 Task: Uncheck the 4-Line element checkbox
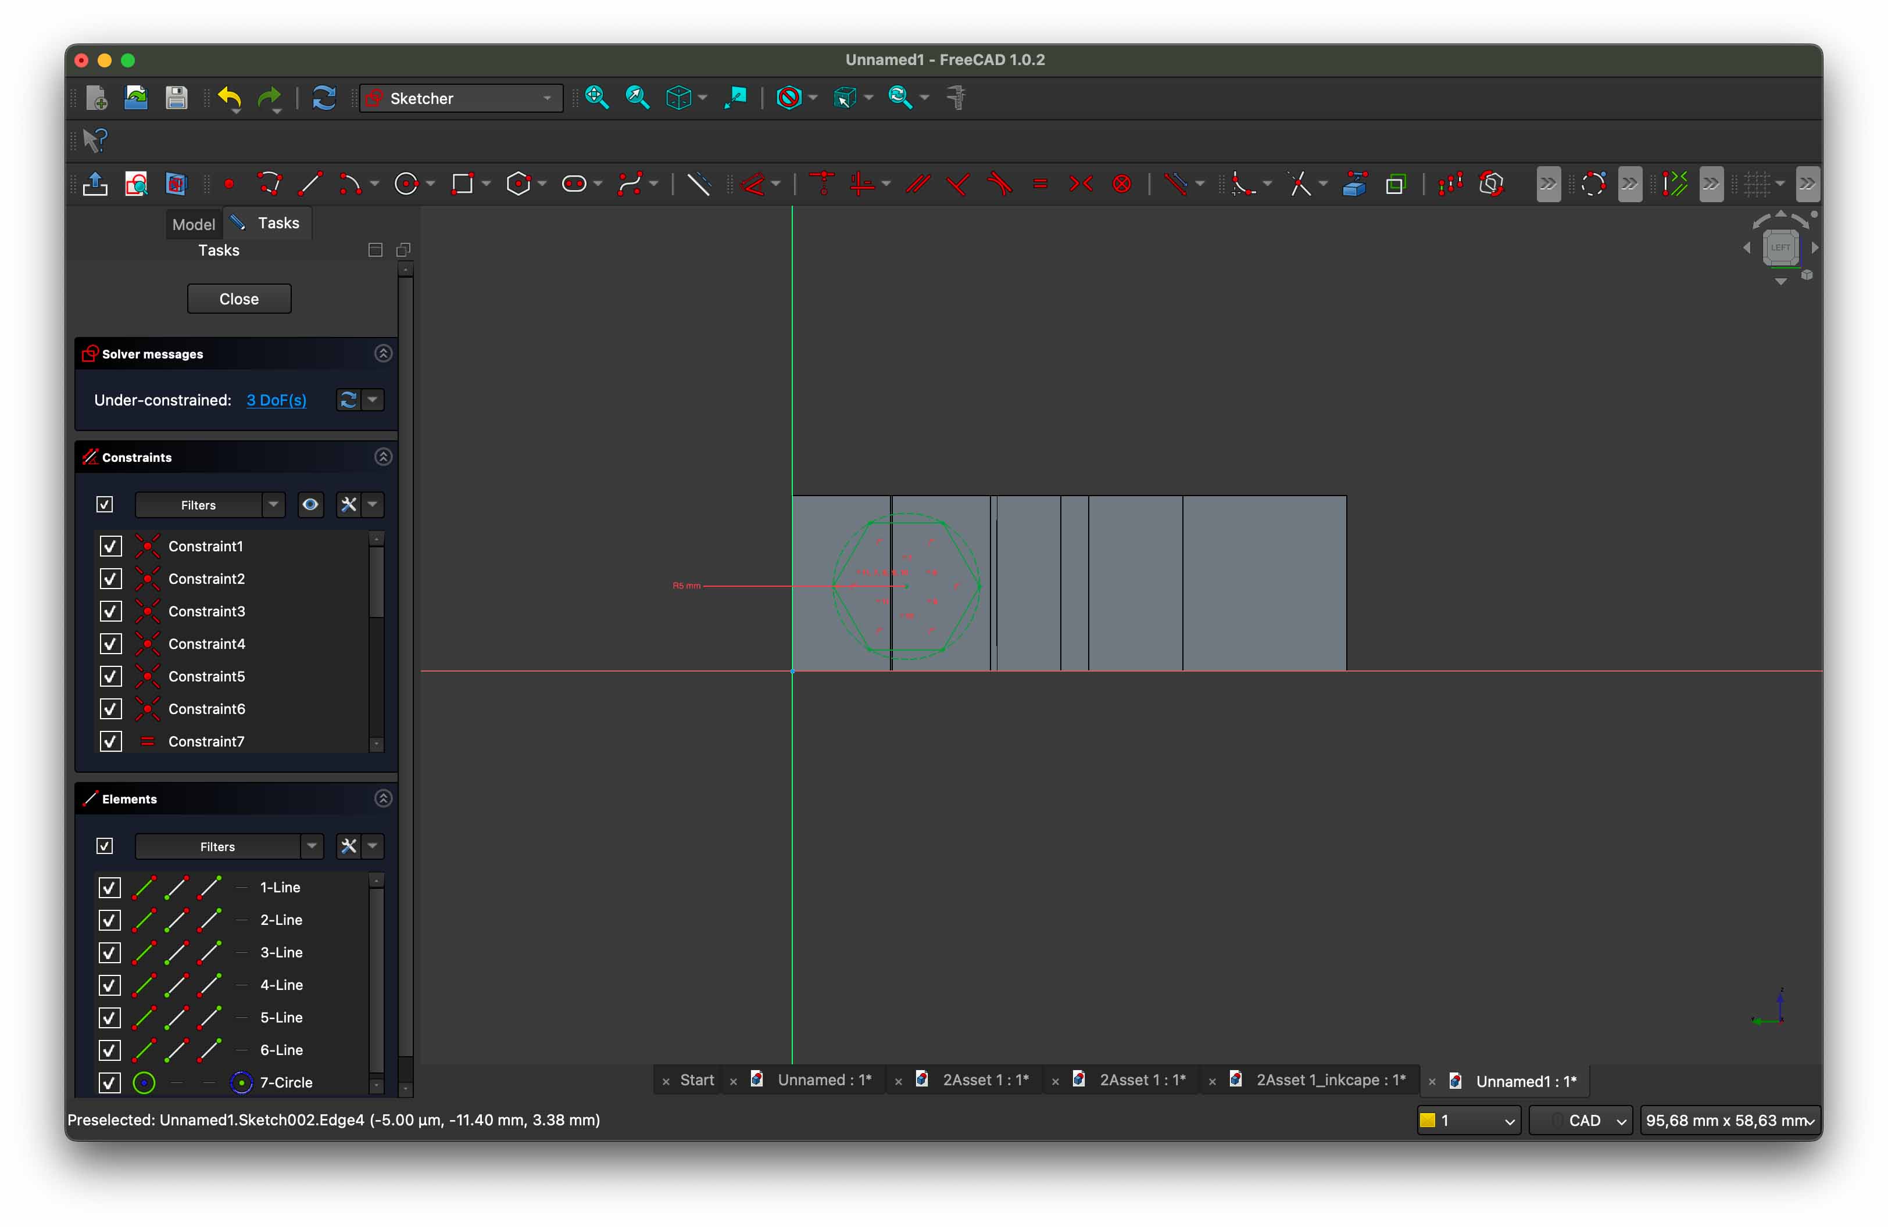click(109, 985)
